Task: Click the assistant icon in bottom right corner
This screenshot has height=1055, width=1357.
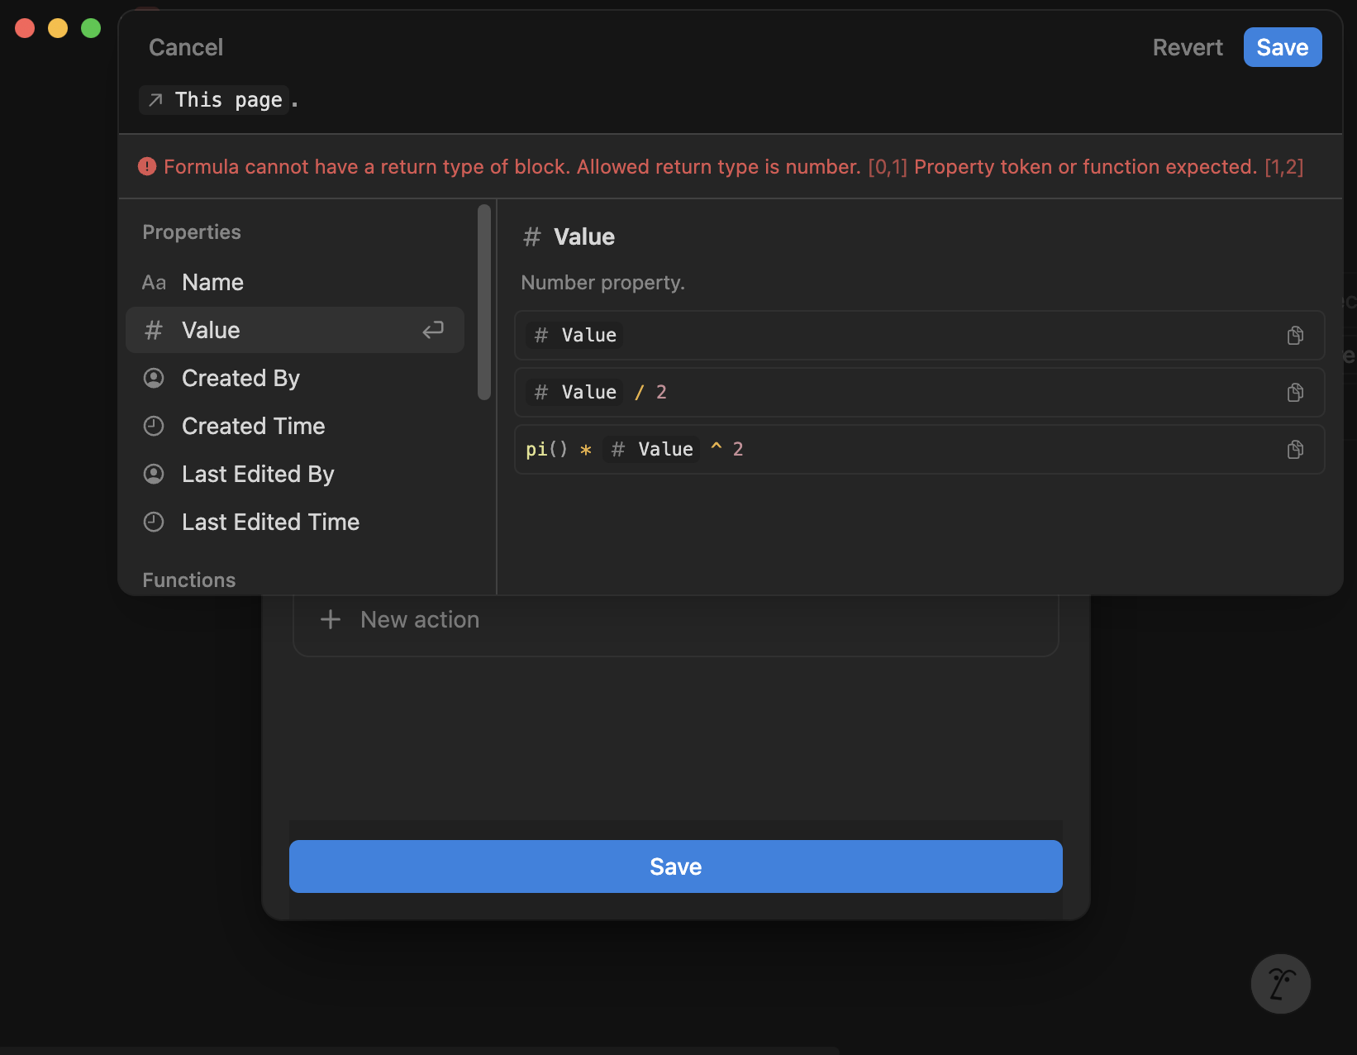Action: (1280, 984)
